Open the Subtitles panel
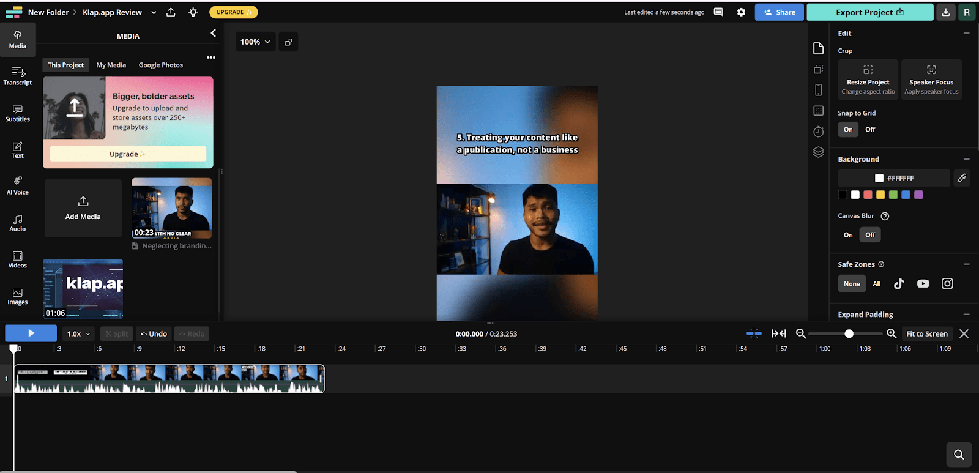This screenshot has width=979, height=473. pos(17,113)
